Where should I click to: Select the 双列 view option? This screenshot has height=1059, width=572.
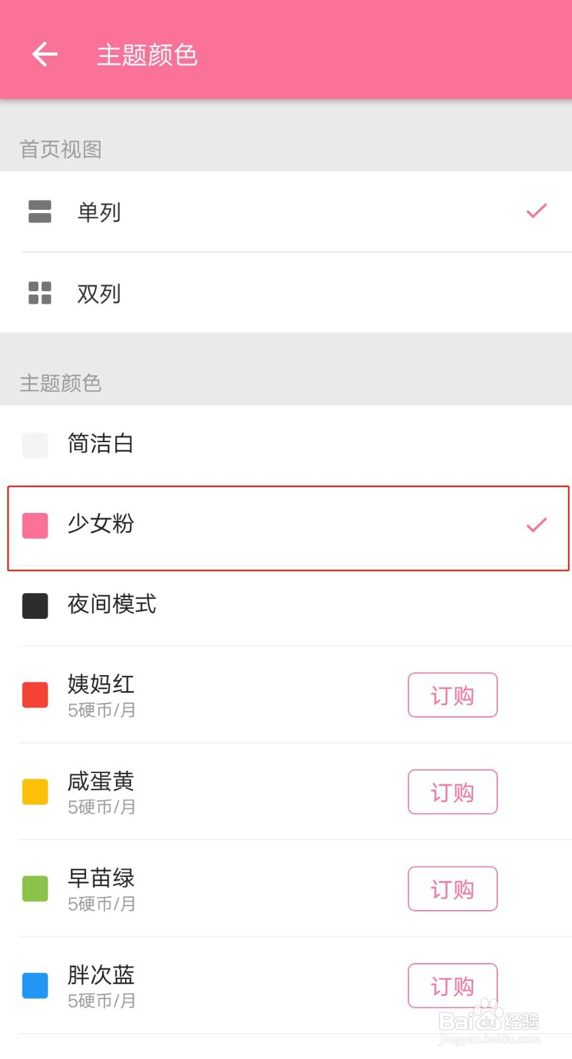click(x=99, y=293)
